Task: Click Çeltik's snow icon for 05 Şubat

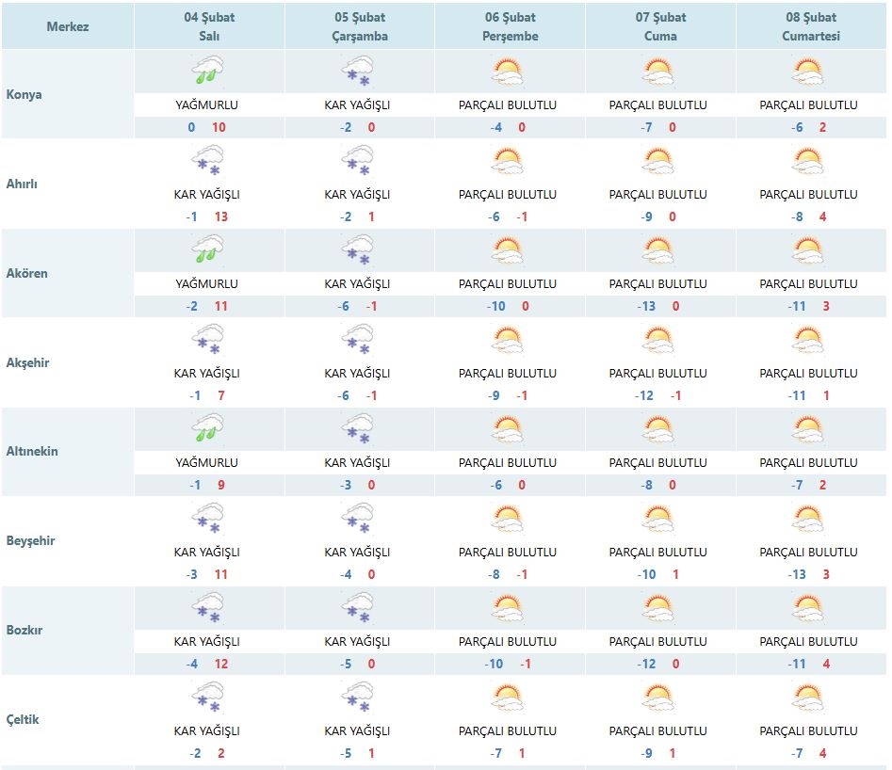Action: click(x=358, y=698)
